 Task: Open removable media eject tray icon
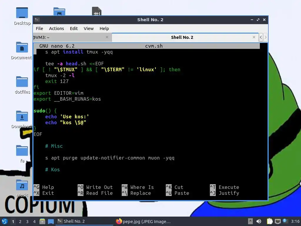click(x=250, y=221)
